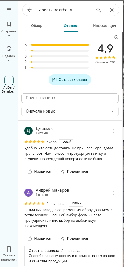Focus the Поиск отзывов field
Image resolution: width=124 pixels, height=267 pixels.
click(x=70, y=98)
